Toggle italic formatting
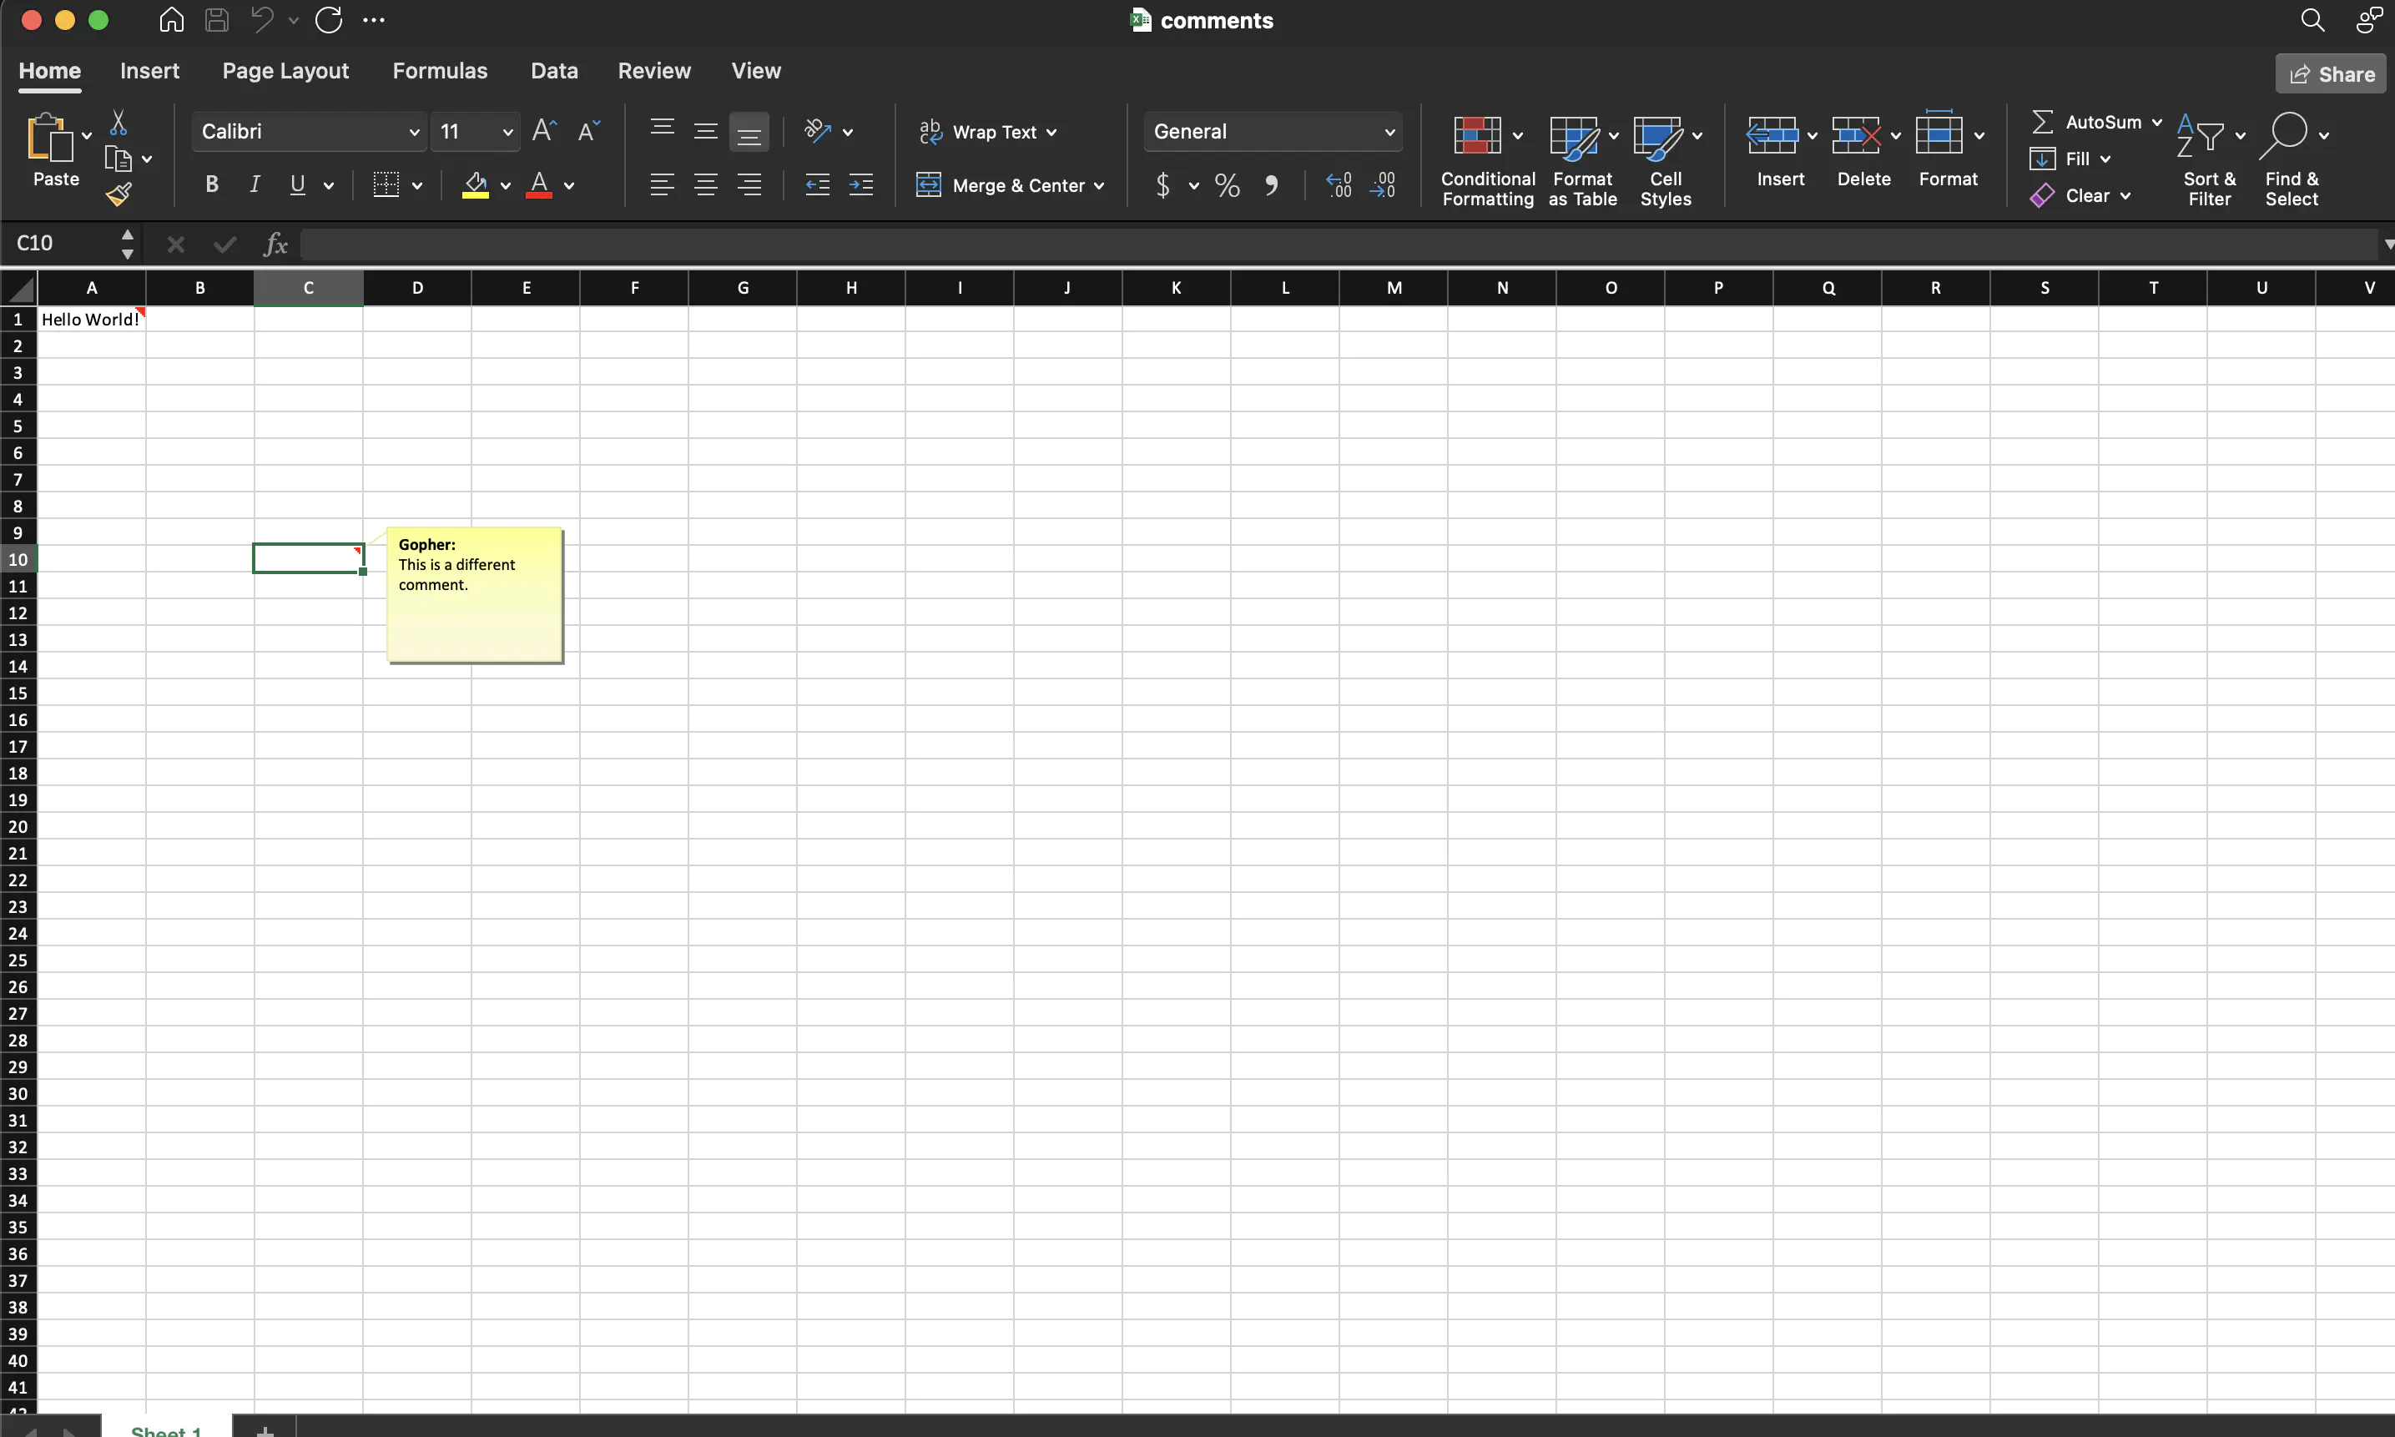 coord(254,184)
